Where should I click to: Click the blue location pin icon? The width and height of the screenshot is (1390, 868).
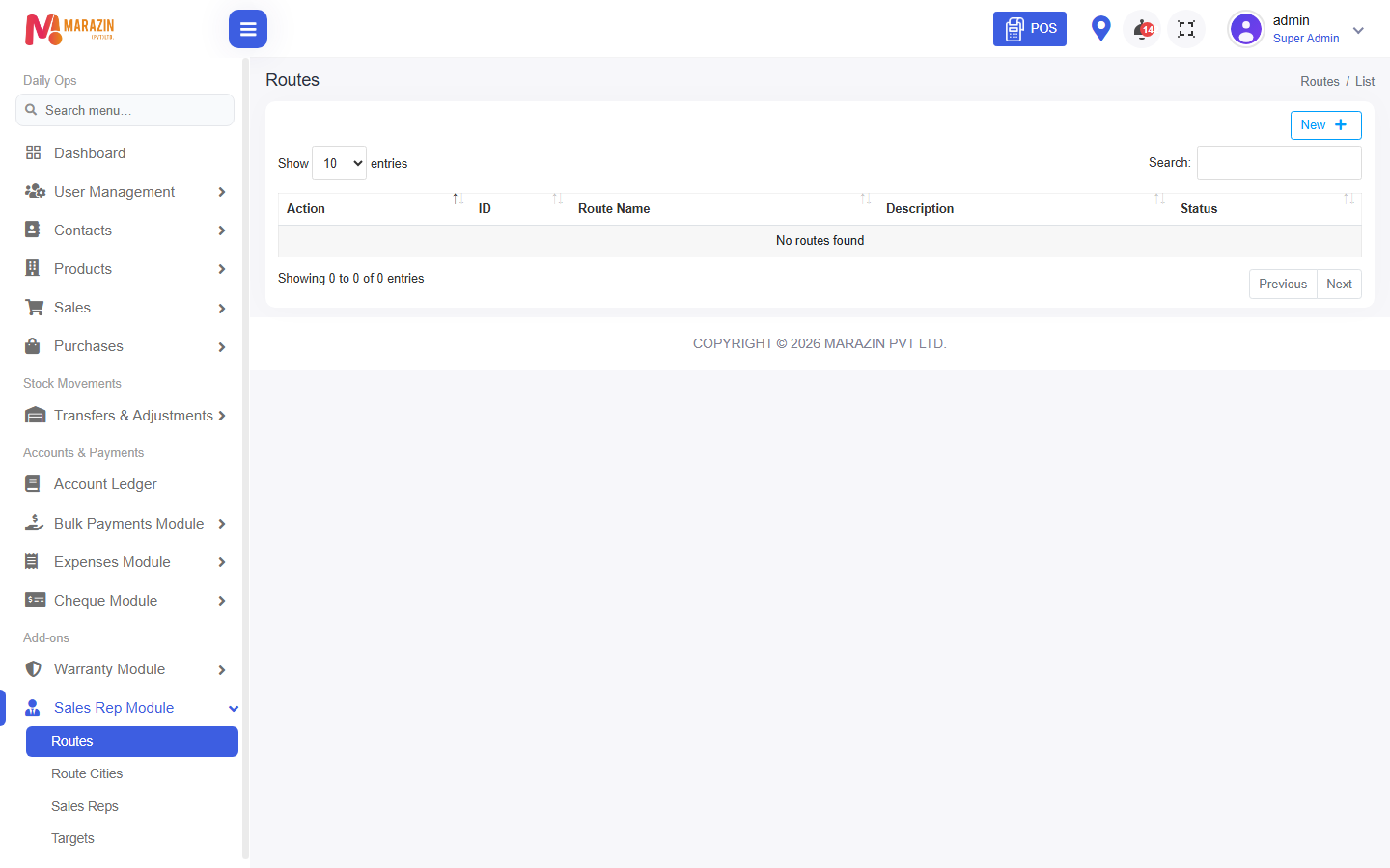click(1100, 29)
